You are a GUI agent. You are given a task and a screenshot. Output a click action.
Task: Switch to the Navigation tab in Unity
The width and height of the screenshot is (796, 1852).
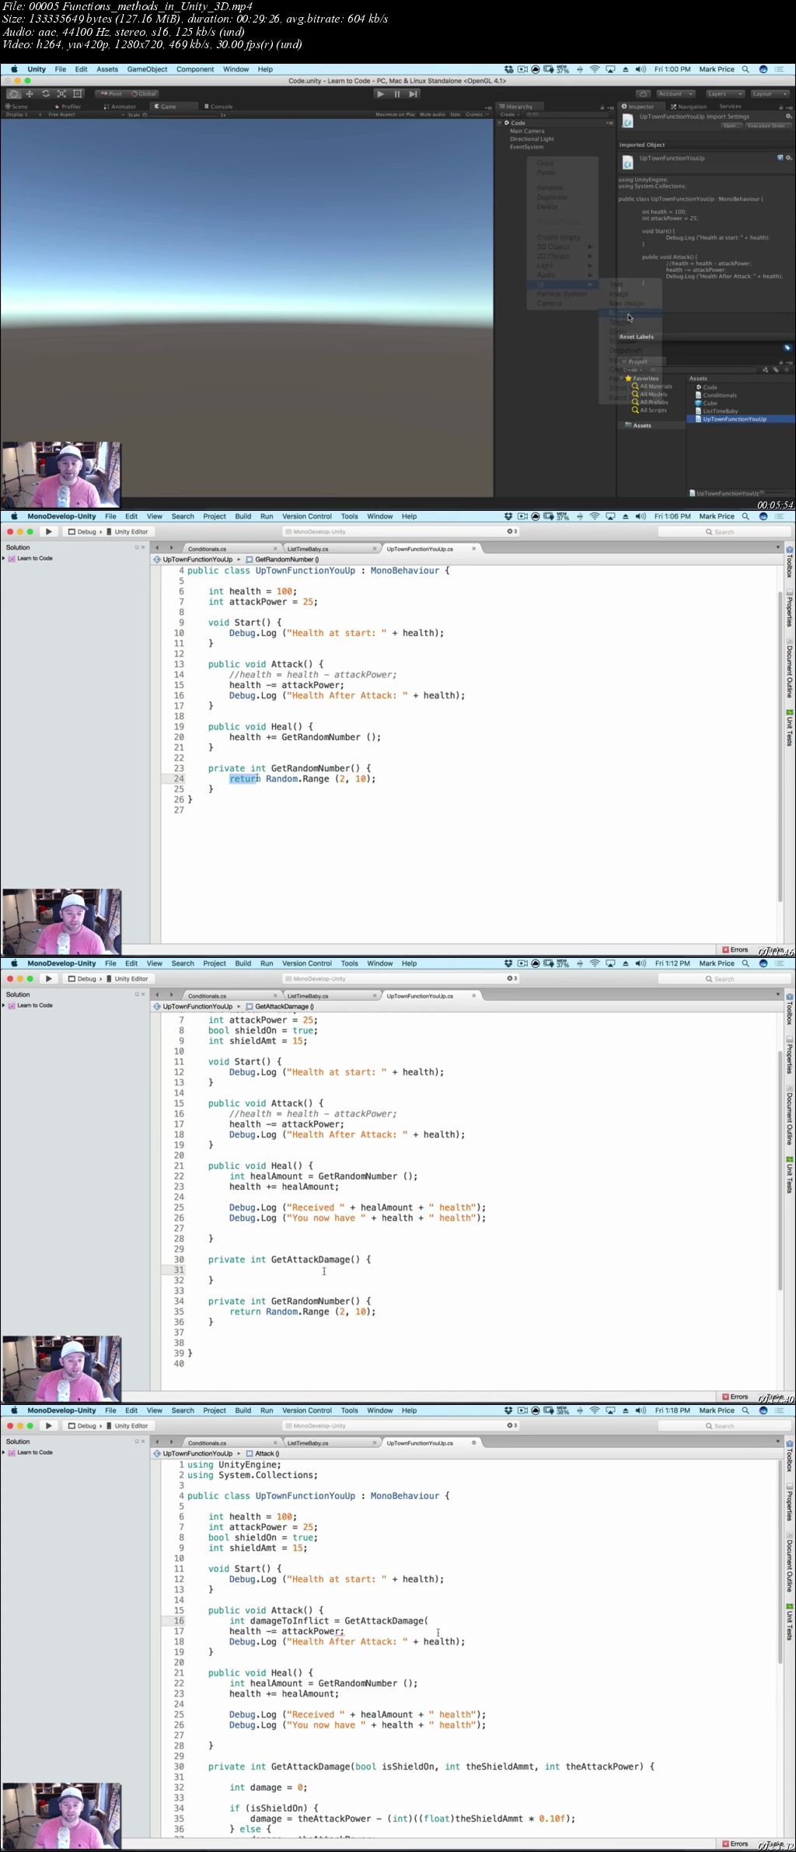coord(690,107)
